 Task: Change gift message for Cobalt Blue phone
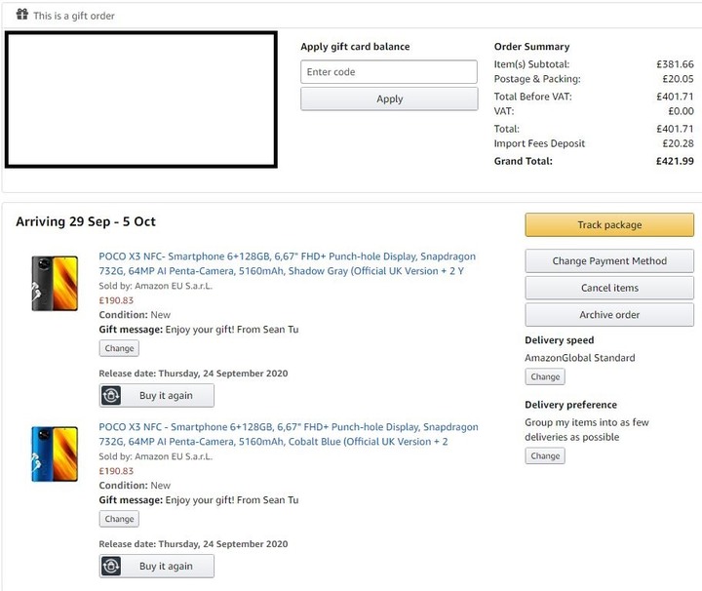click(x=119, y=519)
